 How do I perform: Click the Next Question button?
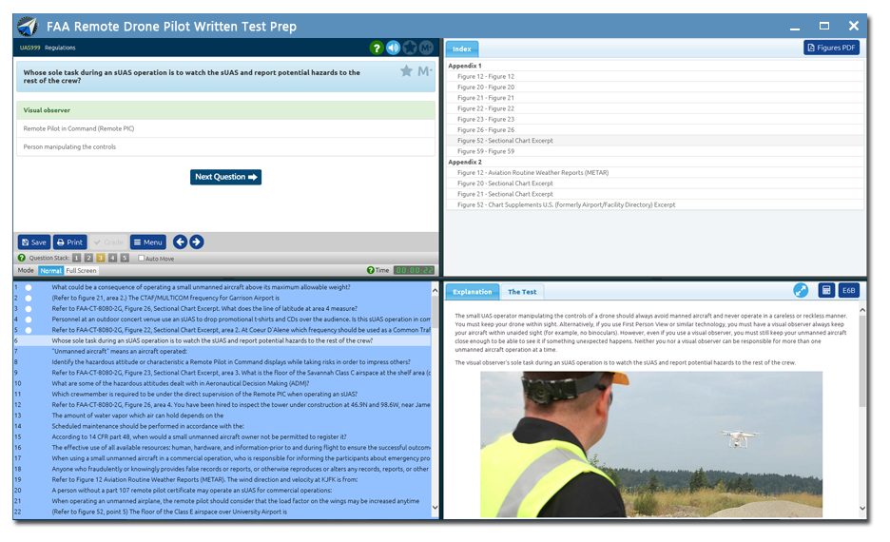225,177
